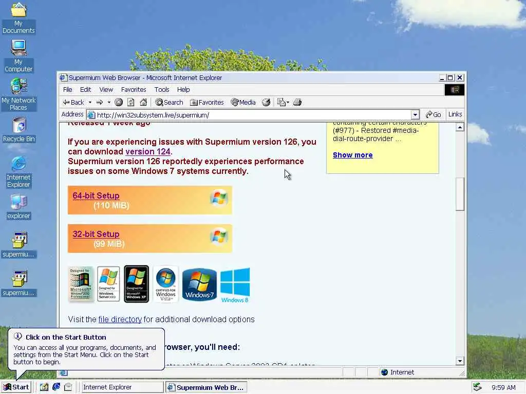Click the system tray network icon
This screenshot has width=526, height=394.
(478, 387)
